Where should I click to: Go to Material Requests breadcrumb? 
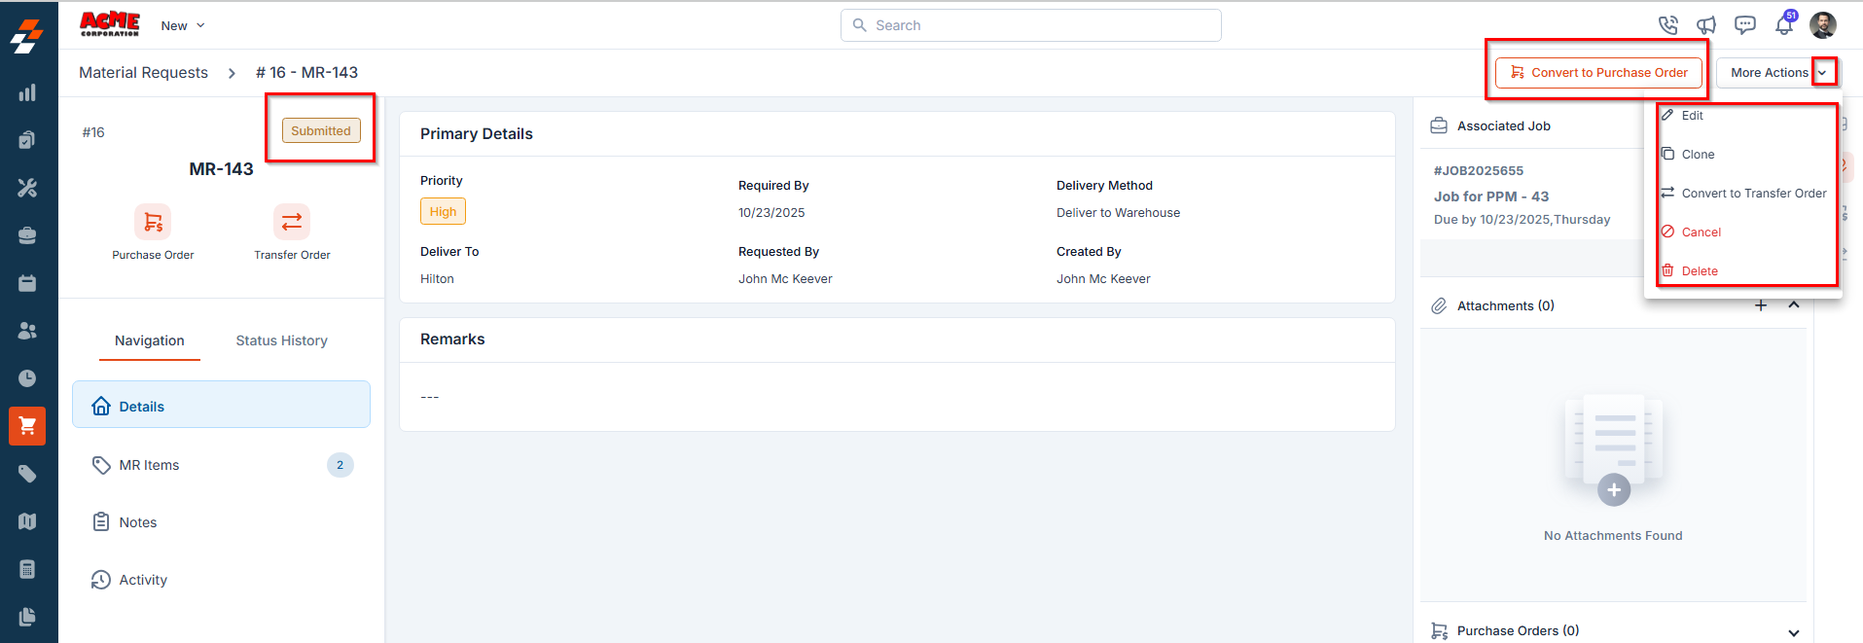click(143, 73)
